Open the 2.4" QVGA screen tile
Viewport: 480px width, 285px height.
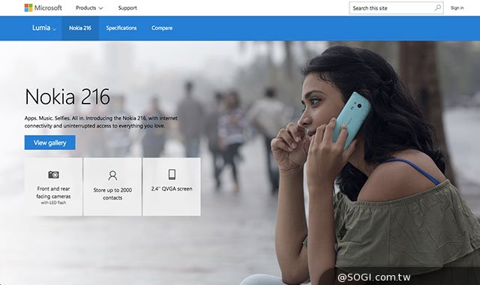(x=172, y=187)
